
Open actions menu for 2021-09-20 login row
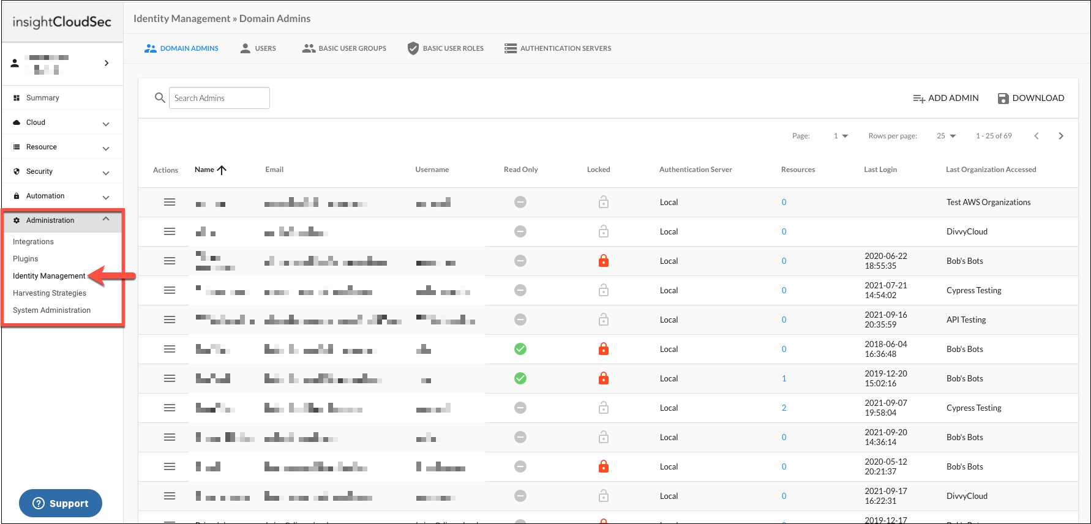coord(170,437)
